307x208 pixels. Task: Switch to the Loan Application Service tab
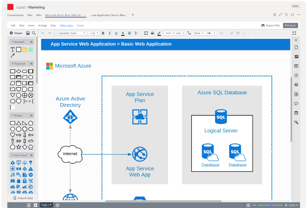pos(109,15)
